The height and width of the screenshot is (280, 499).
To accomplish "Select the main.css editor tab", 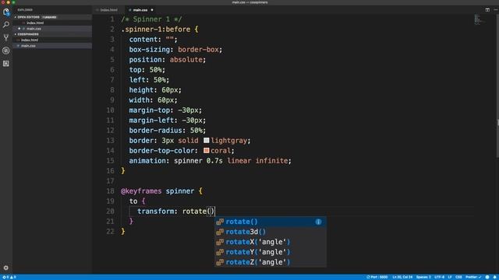I will pyautogui.click(x=140, y=10).
